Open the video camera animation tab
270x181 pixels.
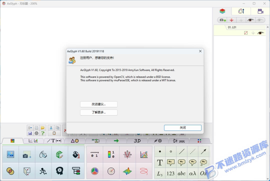click(x=260, y=11)
